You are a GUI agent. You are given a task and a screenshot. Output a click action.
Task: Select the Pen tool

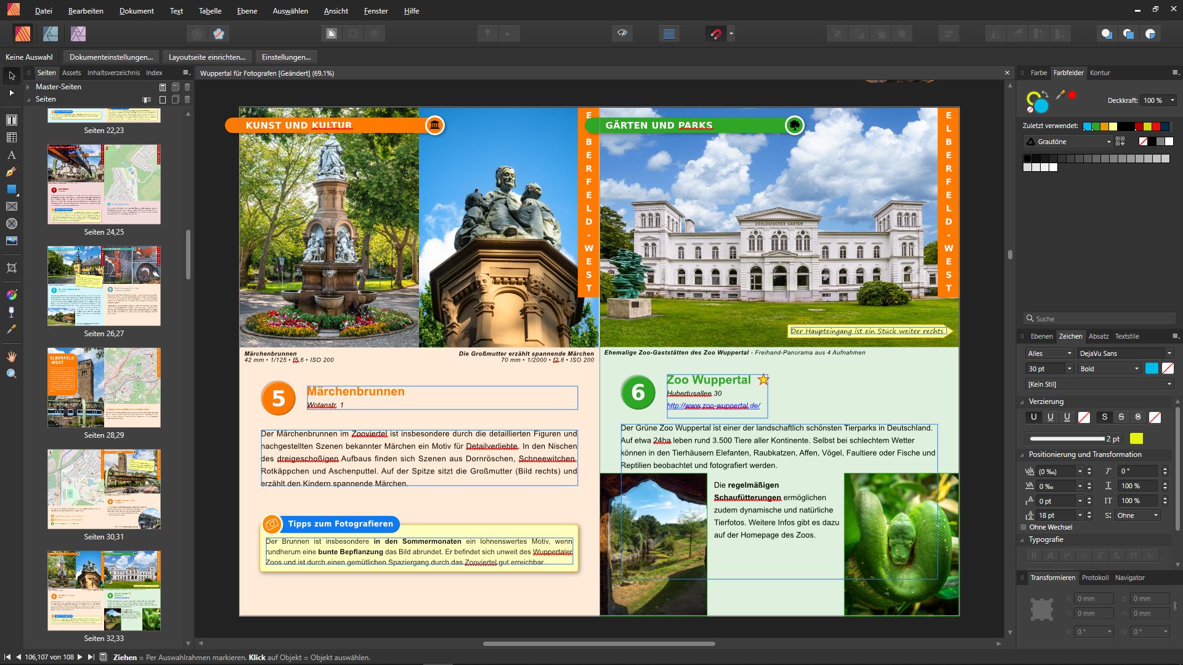coord(11,172)
